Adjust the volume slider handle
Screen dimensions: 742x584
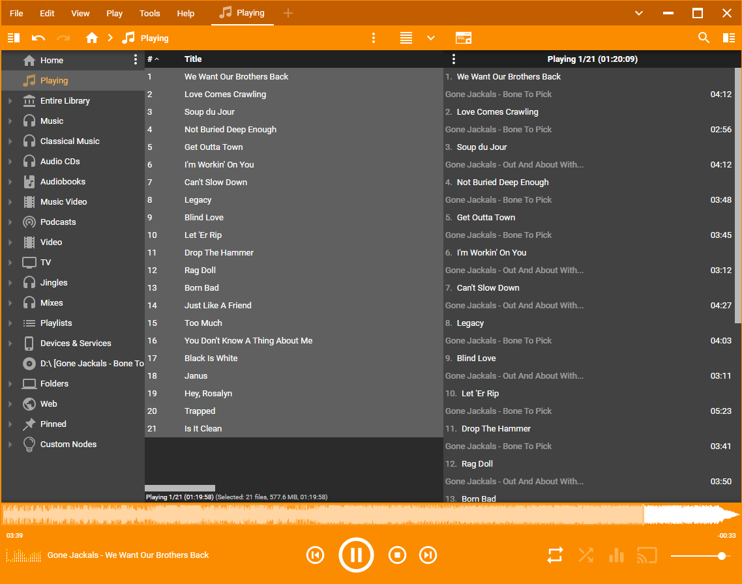[x=721, y=556]
